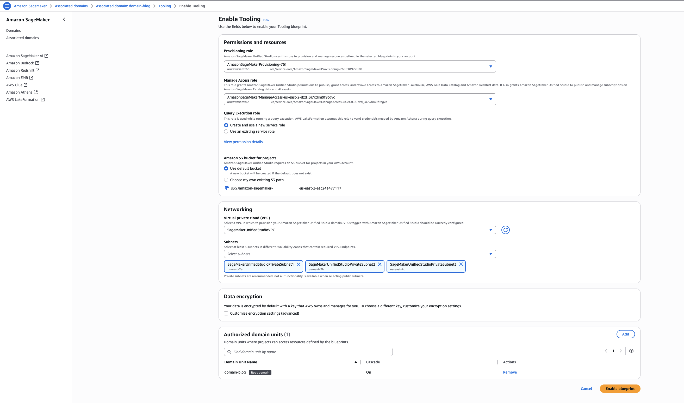Collapse the Amazon SageMaker side panel

click(64, 19)
